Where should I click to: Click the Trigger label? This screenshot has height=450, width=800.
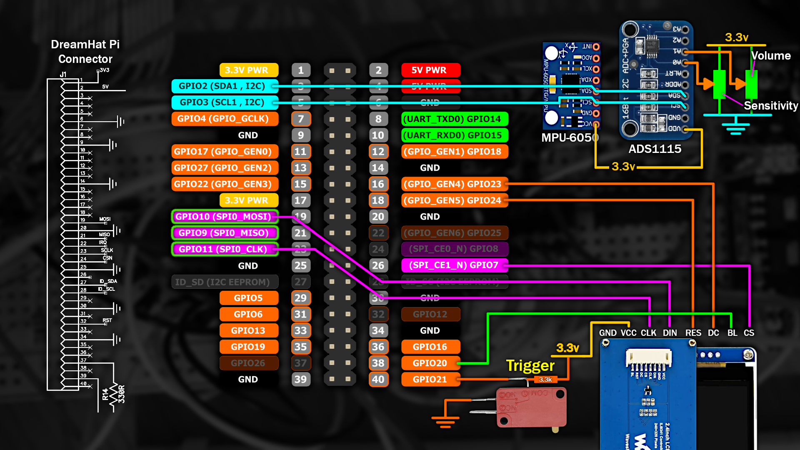(x=530, y=366)
